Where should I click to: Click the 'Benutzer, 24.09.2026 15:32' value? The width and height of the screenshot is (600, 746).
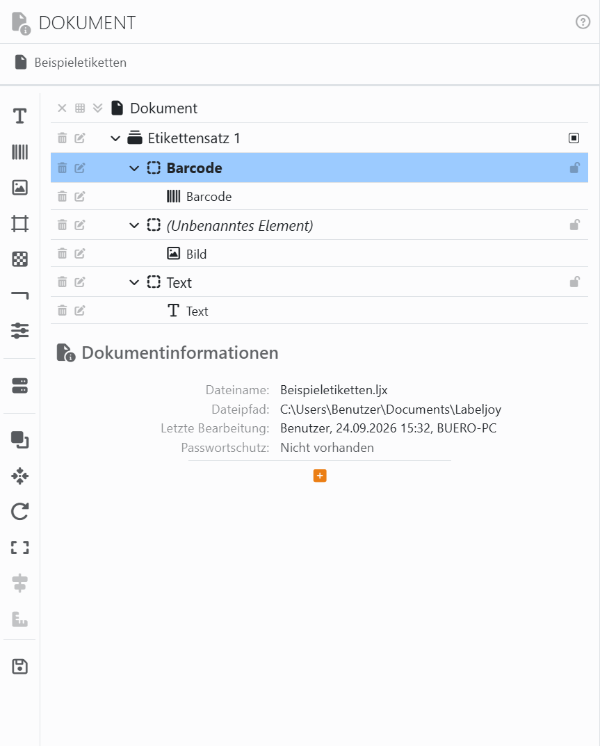click(355, 428)
